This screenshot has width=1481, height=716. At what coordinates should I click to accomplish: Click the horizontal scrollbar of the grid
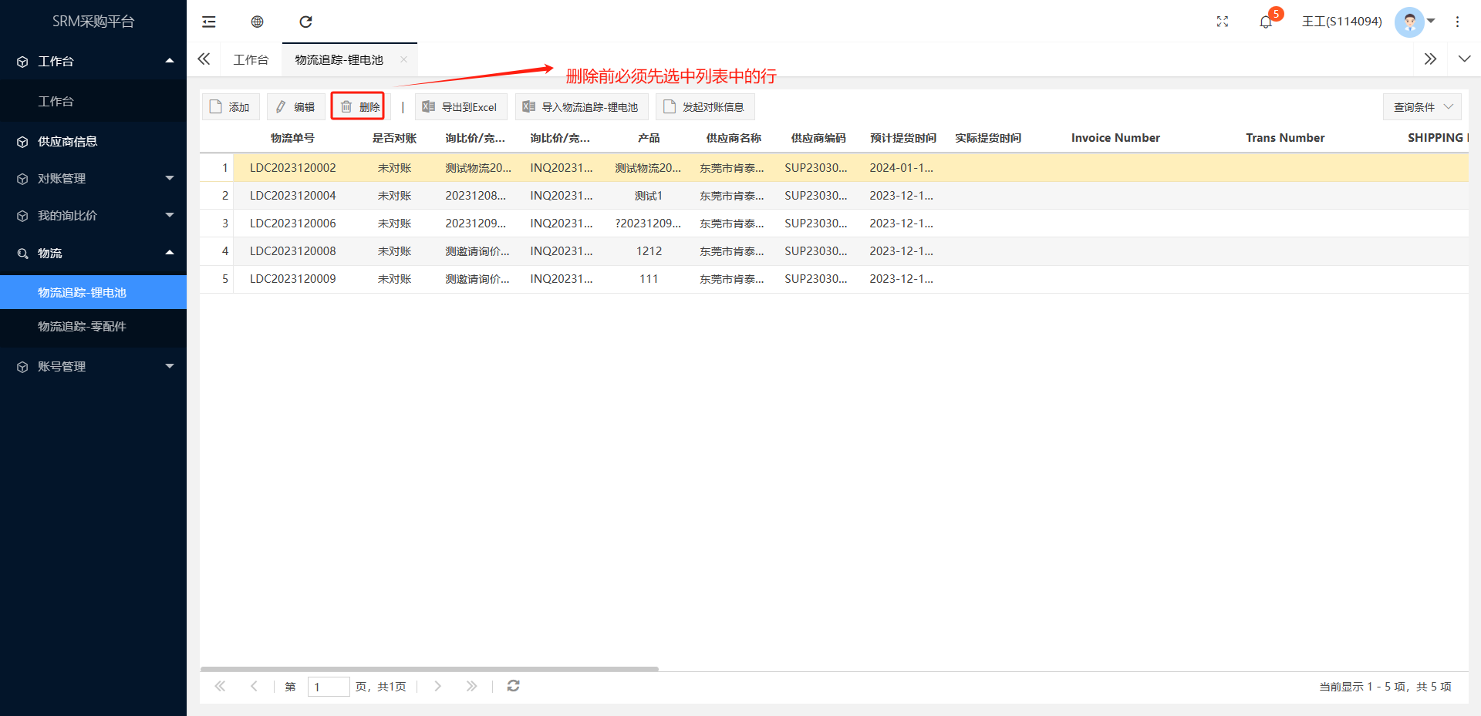point(429,669)
